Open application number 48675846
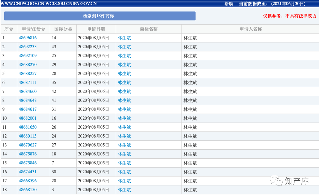The image size is (319, 195). [27, 163]
